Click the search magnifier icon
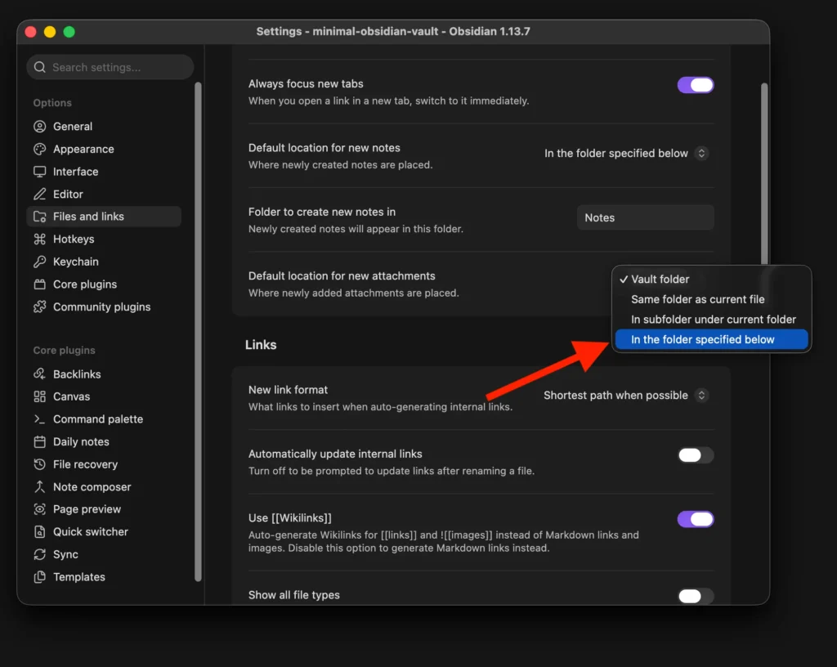 coord(39,67)
